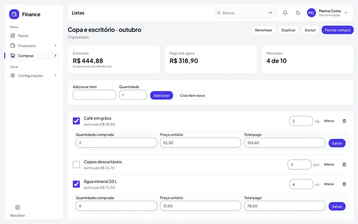Click the Financeiro wallet icon in sidebar
The width and height of the screenshot is (358, 224).
point(13,46)
